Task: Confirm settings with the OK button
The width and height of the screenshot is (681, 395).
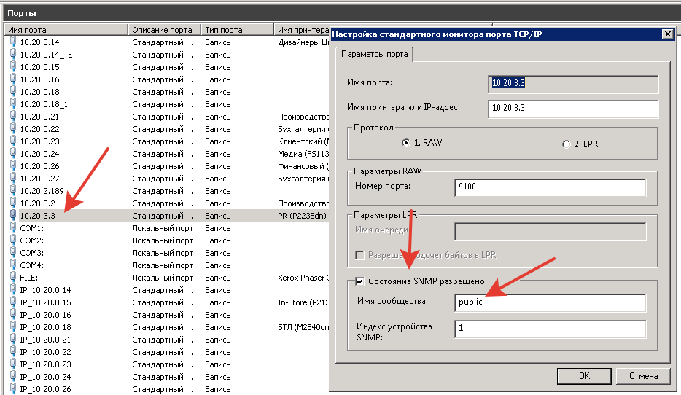Action: tap(584, 376)
